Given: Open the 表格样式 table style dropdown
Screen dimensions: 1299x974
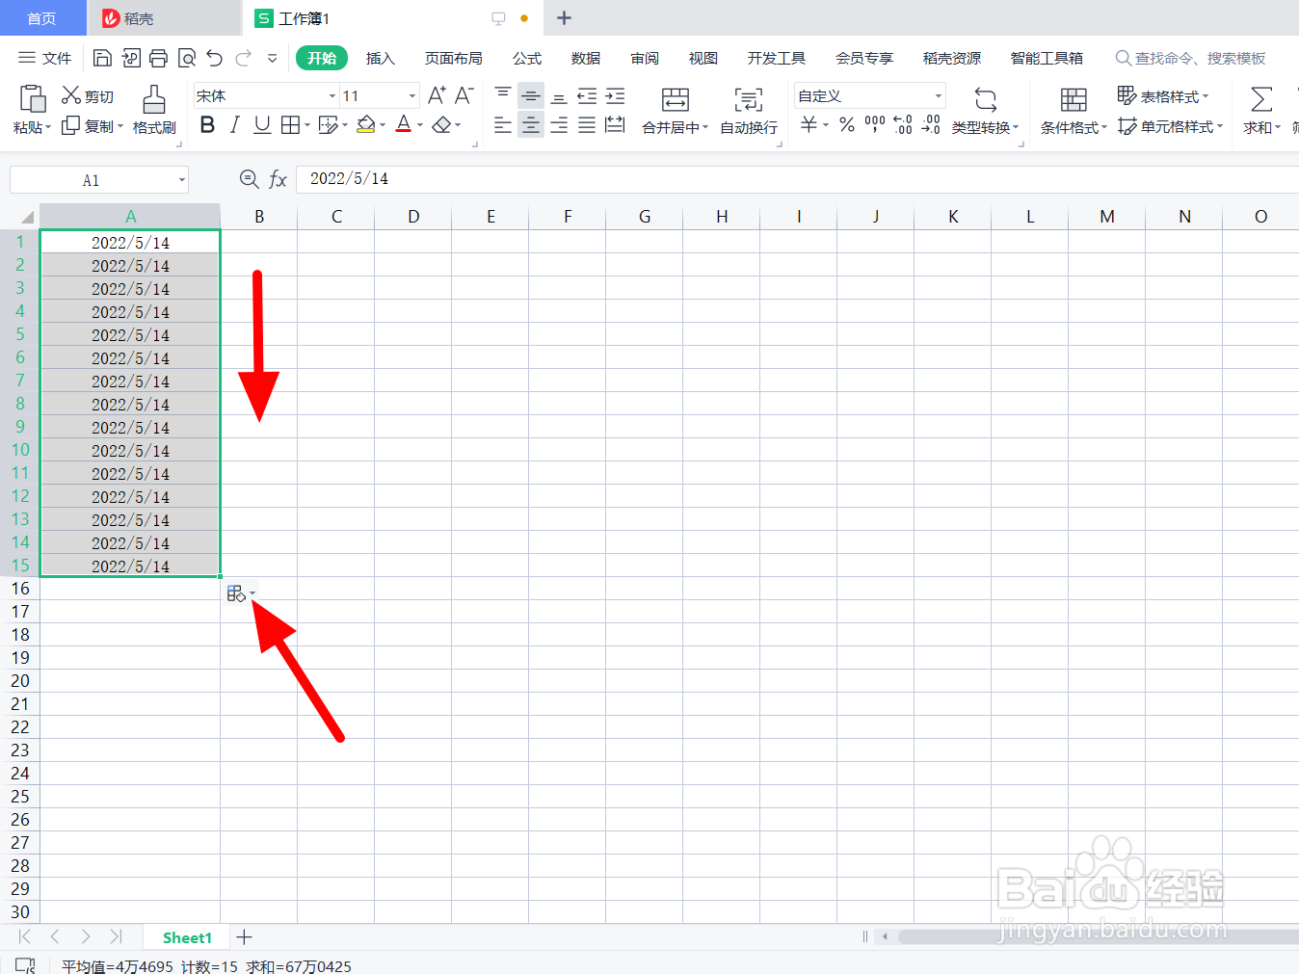Looking at the screenshot, I should 1163,95.
